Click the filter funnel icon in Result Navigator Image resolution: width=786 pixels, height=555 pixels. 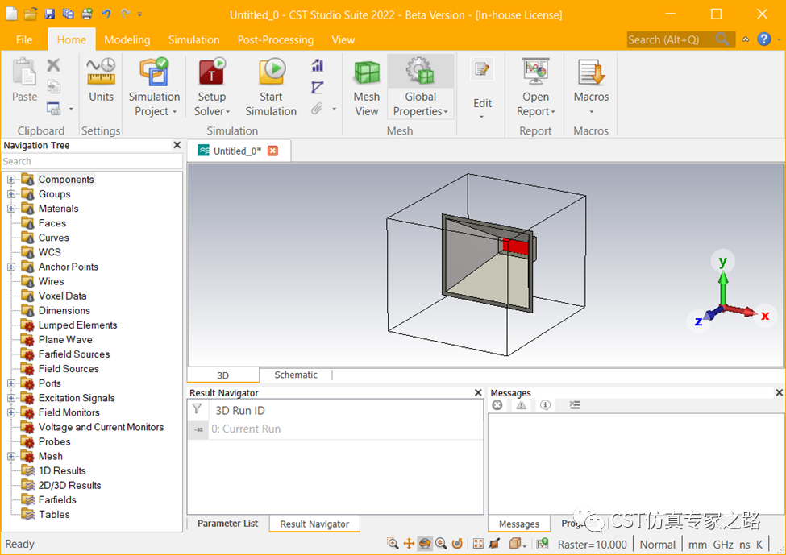[x=197, y=409]
